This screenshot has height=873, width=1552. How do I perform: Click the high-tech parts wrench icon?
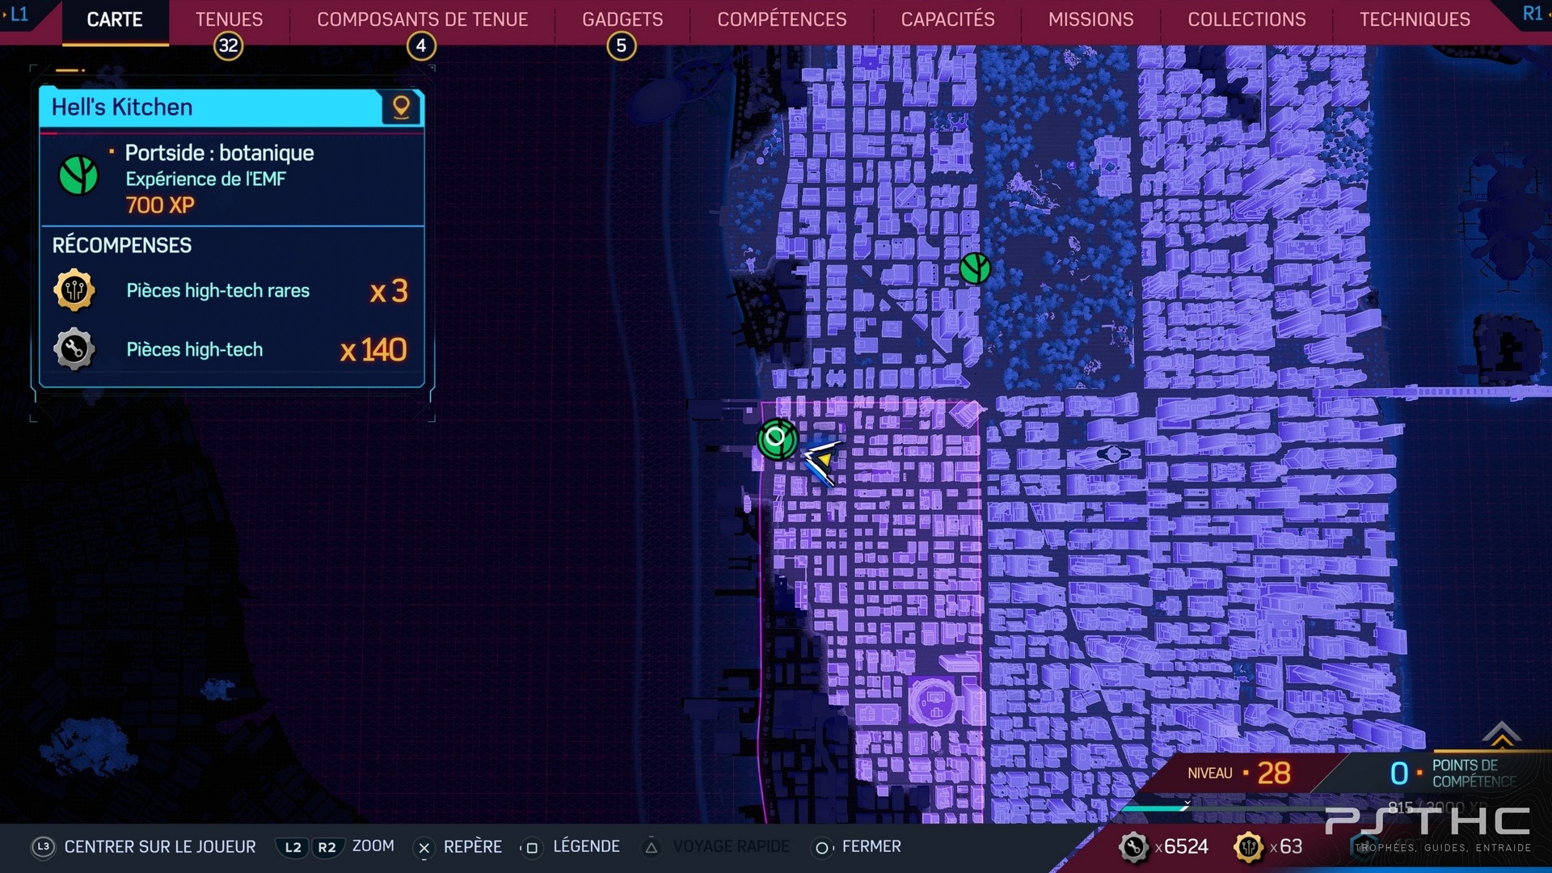click(74, 349)
